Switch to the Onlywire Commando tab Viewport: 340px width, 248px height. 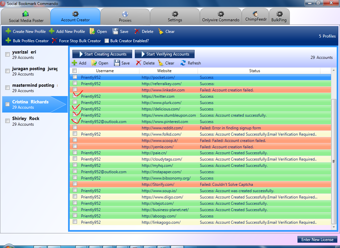[221, 17]
